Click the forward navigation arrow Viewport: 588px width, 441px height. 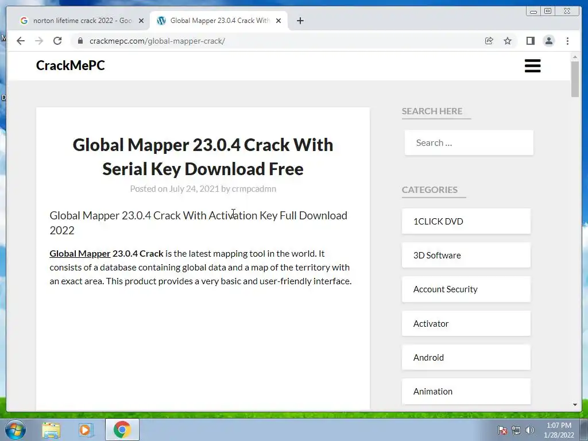click(39, 41)
